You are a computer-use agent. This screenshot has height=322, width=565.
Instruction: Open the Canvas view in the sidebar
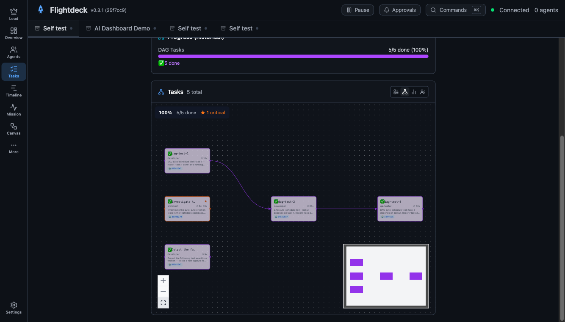click(x=13, y=128)
